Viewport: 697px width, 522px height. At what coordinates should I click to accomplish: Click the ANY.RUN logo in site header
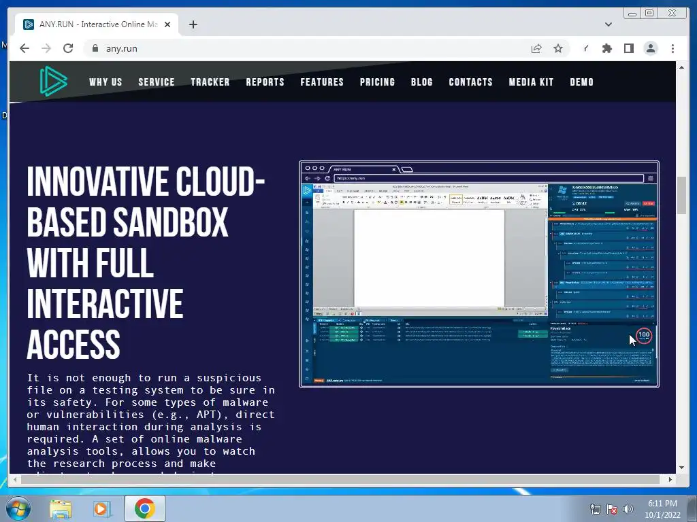tap(53, 82)
